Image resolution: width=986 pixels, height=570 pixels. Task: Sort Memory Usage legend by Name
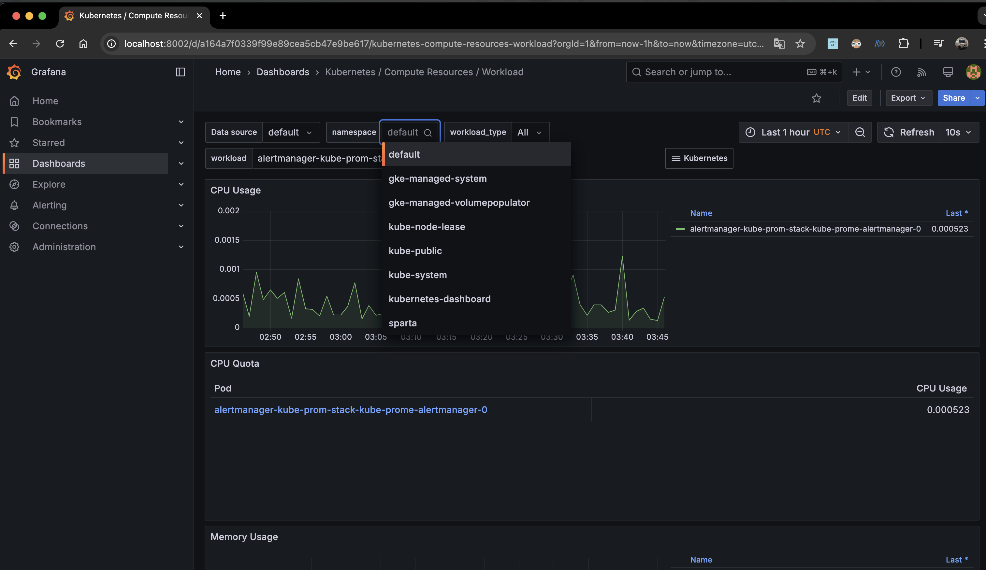click(x=701, y=560)
